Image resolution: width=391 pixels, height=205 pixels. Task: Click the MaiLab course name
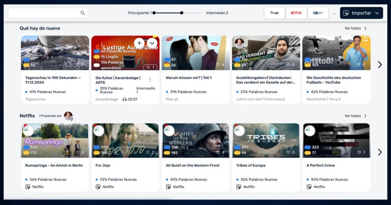pyautogui.click(x=172, y=99)
